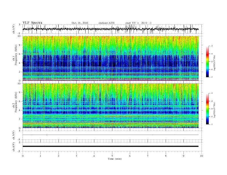Click the "Time (min)" axis label
227x175 pixels.
(115, 159)
